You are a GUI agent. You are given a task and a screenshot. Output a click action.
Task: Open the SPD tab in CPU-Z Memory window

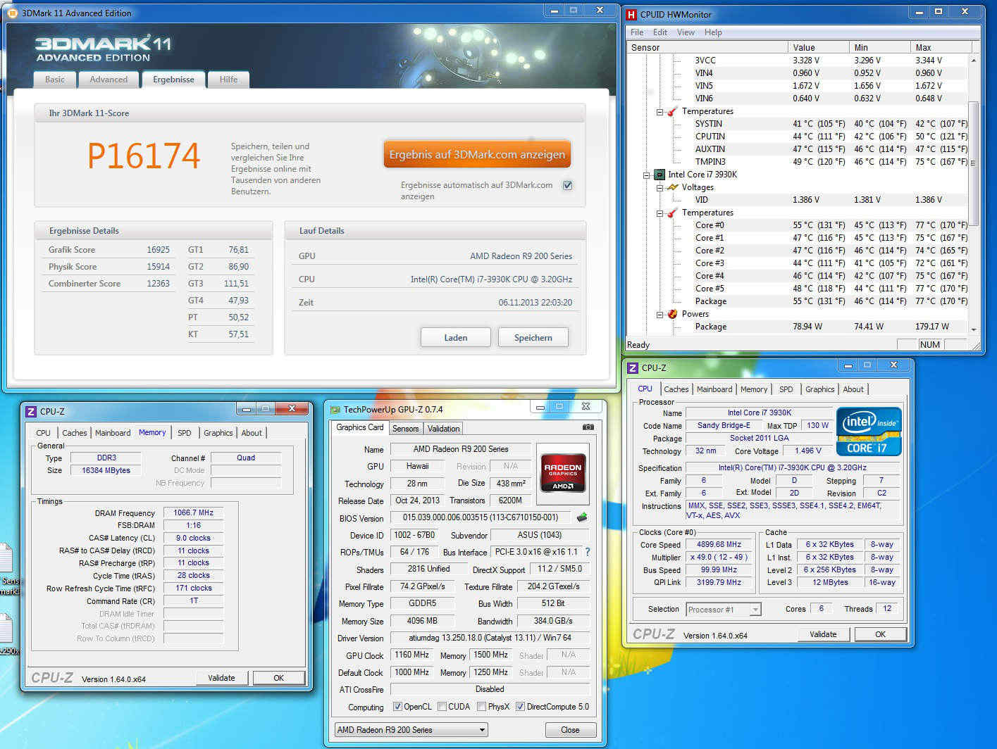(185, 433)
